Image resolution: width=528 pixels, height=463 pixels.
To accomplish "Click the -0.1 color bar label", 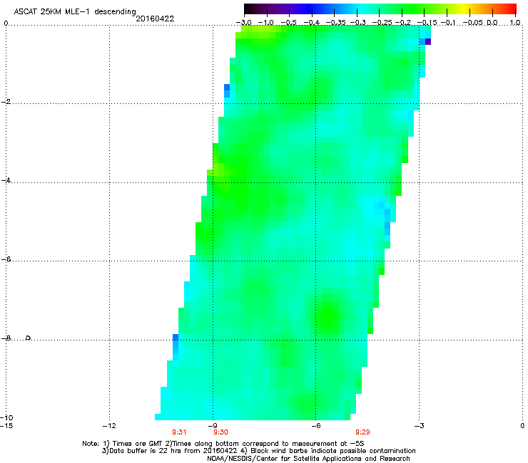I will 448,23.
